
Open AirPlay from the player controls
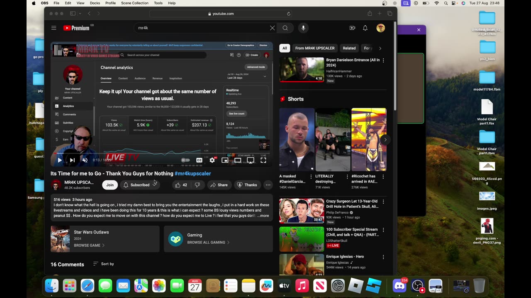point(251,160)
